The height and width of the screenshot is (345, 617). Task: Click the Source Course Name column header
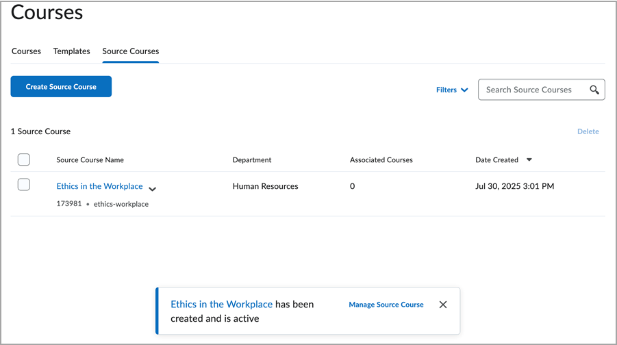click(90, 160)
